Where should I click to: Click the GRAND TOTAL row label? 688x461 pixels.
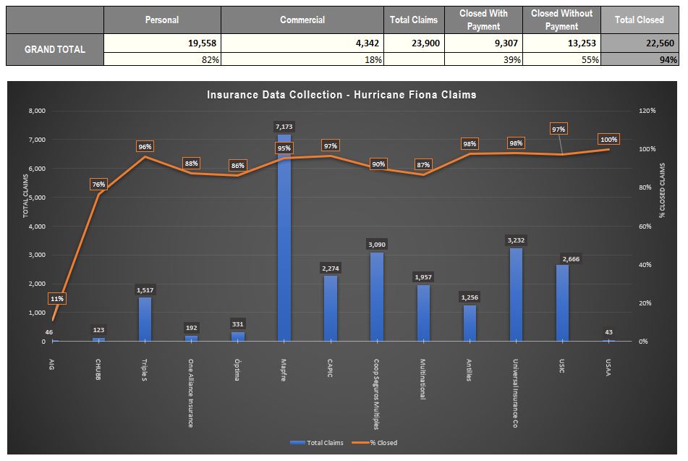click(x=55, y=49)
